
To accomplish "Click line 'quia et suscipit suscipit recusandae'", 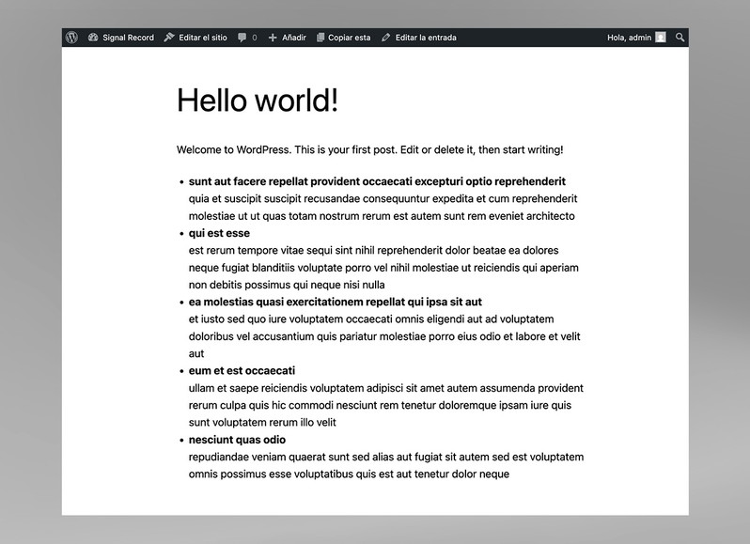I will click(383, 198).
